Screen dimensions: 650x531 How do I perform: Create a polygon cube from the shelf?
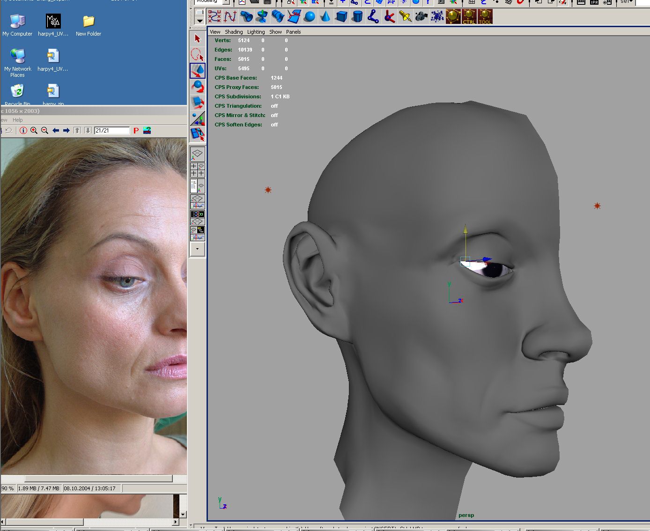coord(341,17)
